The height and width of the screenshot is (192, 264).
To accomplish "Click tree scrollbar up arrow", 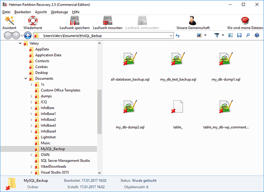I will 100,43.
